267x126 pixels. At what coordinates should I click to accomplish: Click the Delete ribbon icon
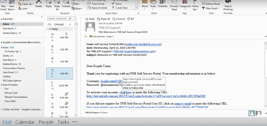(39, 4)
